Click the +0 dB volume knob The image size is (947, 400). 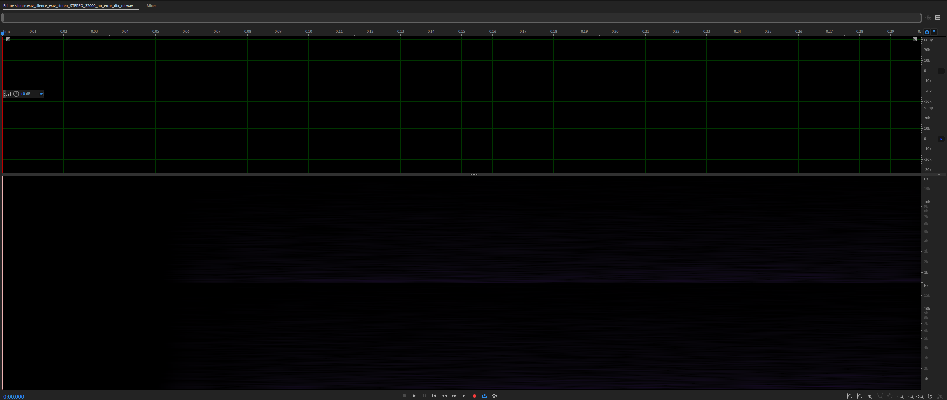[x=16, y=94]
